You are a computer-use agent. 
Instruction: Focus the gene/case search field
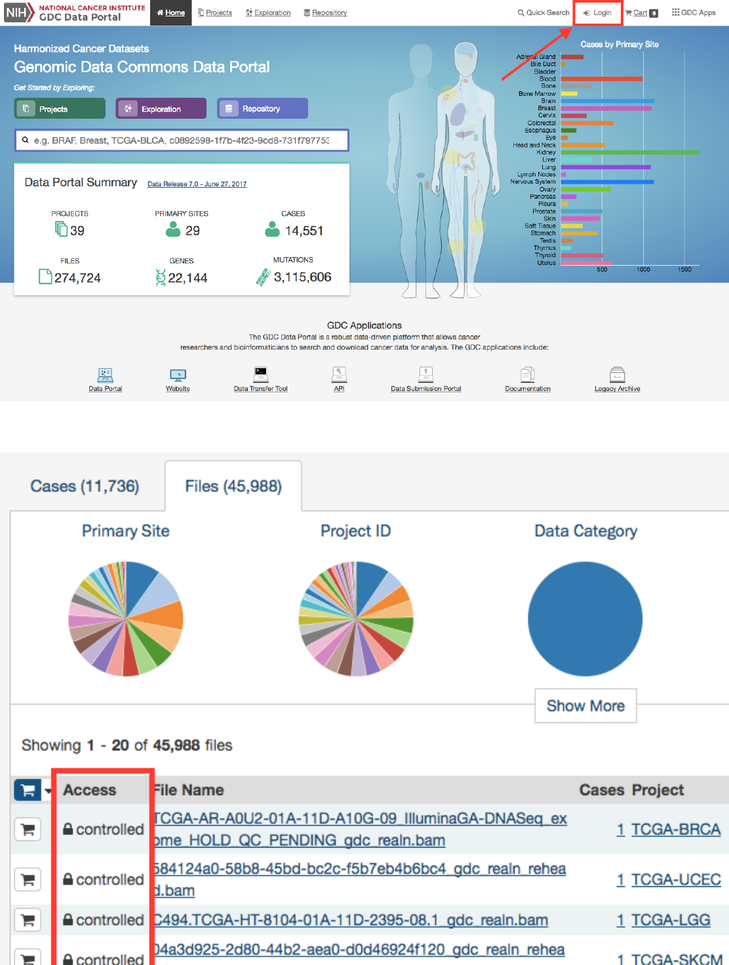pos(182,140)
